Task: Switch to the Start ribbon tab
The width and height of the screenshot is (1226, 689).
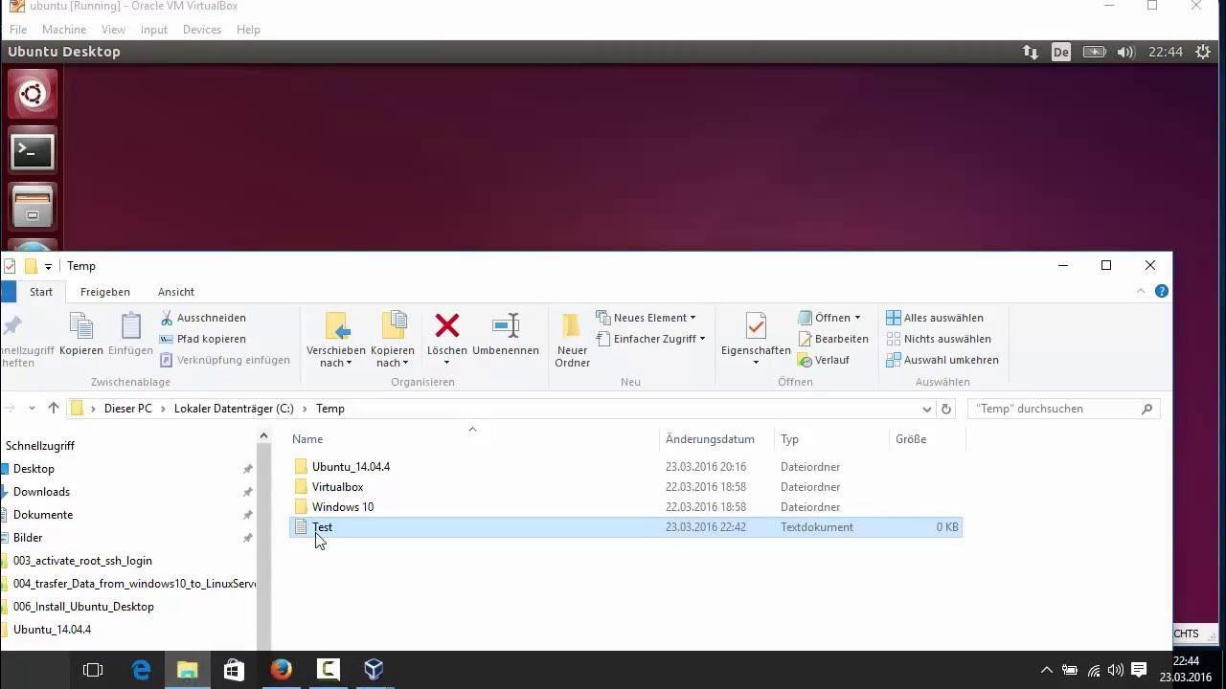Action: [x=41, y=292]
